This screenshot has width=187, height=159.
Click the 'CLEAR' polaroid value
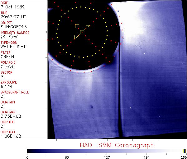coord(7,66)
